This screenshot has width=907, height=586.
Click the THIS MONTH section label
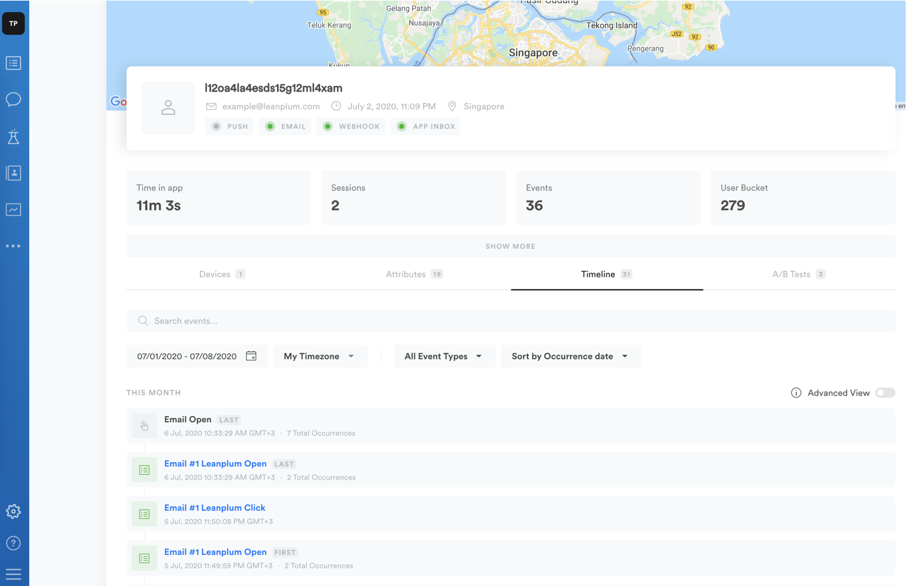(x=154, y=393)
